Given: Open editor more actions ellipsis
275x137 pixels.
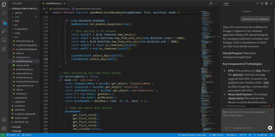Looking at the screenshot, I should pyautogui.click(x=216, y=3).
